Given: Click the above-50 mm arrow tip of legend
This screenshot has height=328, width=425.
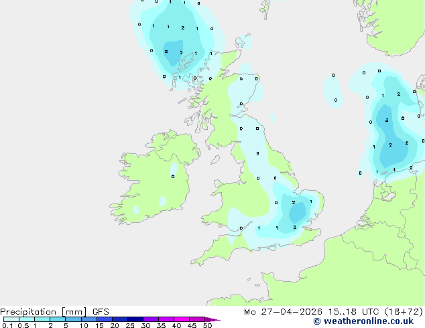Looking at the screenshot, I should click(213, 319).
